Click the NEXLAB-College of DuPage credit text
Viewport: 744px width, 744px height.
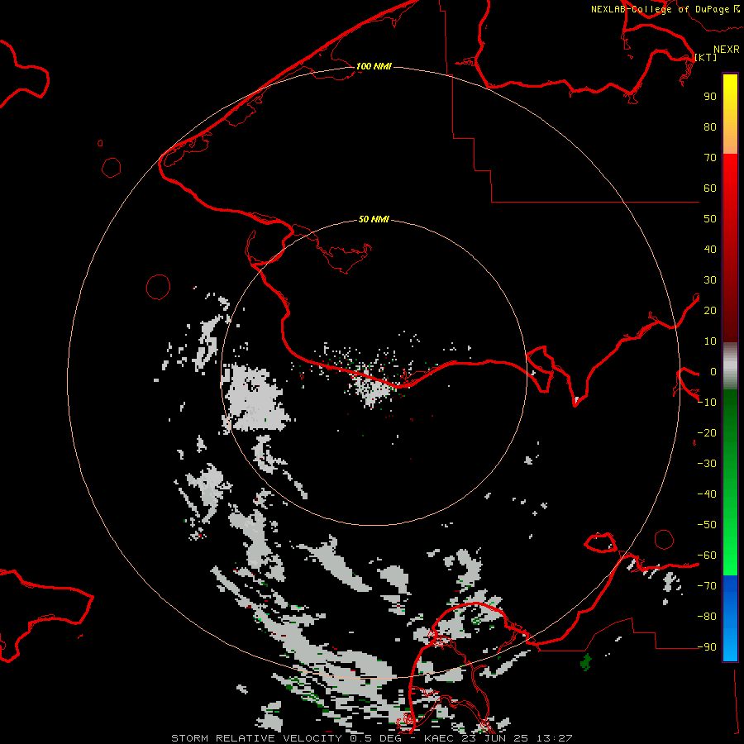(x=665, y=9)
